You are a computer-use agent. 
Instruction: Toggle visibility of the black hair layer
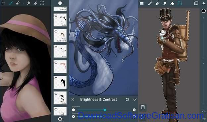(x=56, y=78)
